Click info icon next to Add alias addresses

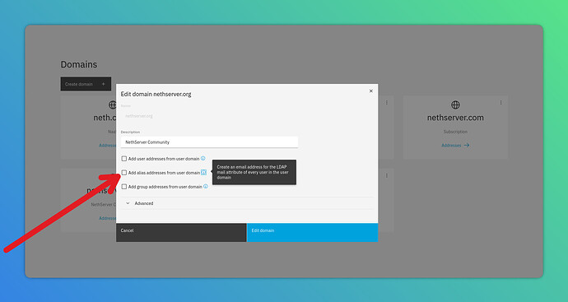[x=203, y=172]
